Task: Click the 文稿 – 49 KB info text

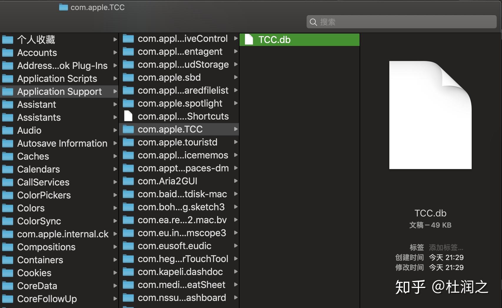Action: [430, 225]
